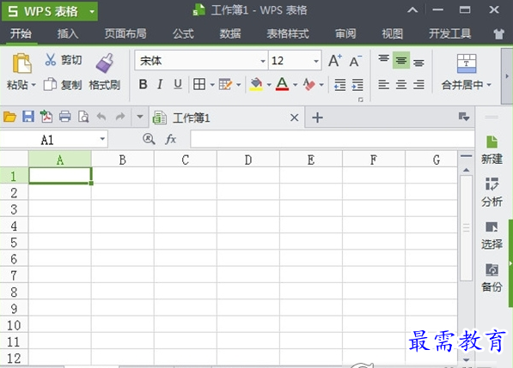The height and width of the screenshot is (368, 513).
Task: Toggle bold formatting
Action: click(143, 84)
